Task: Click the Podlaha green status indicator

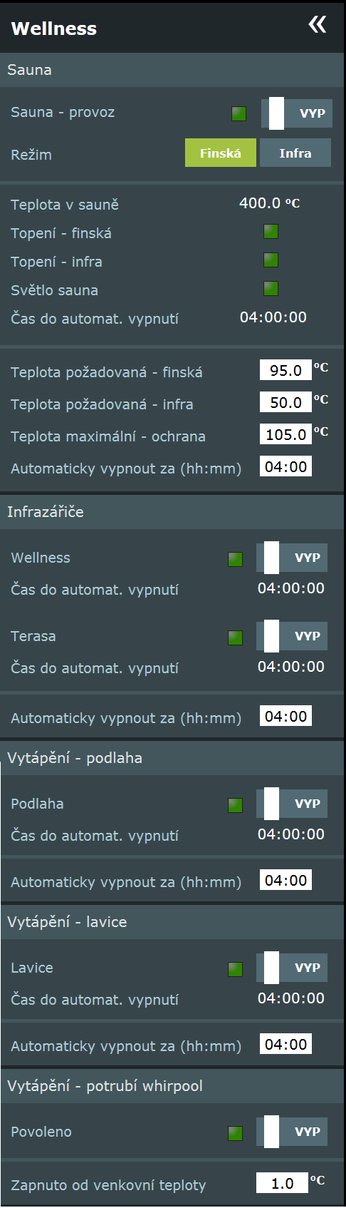Action: tap(235, 805)
